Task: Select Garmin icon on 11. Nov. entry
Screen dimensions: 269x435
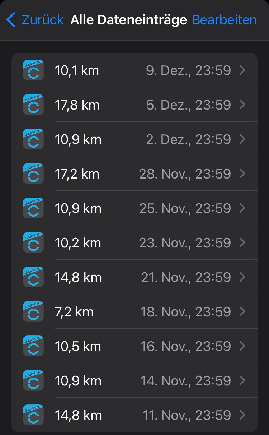Action: click(x=33, y=415)
